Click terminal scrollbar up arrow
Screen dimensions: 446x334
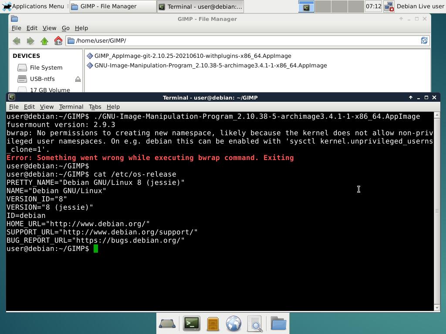coord(437,115)
